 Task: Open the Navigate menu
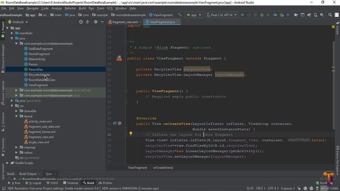point(32,8)
